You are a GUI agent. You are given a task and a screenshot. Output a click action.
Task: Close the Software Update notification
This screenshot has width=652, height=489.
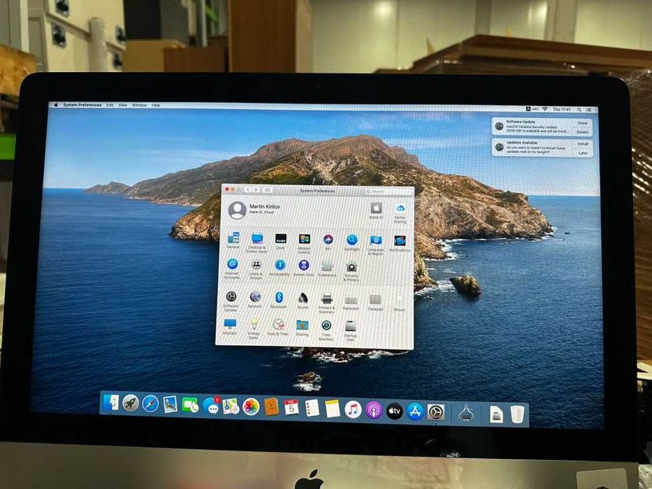click(x=582, y=123)
